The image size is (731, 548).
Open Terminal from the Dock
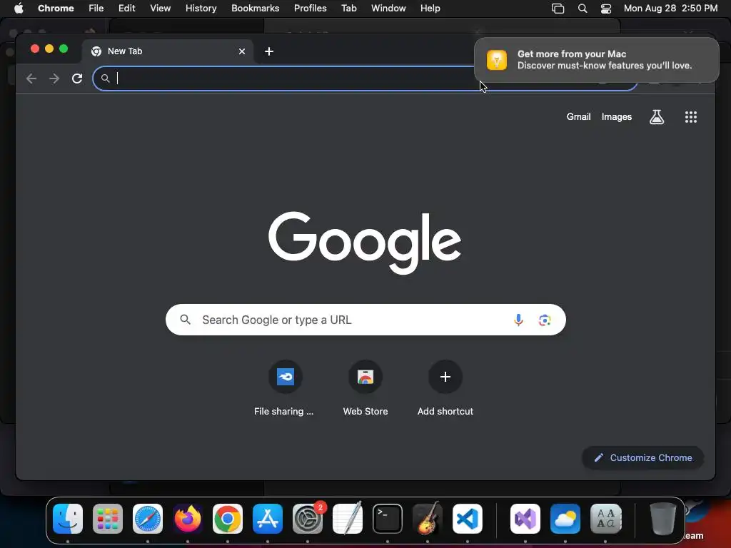point(388,519)
